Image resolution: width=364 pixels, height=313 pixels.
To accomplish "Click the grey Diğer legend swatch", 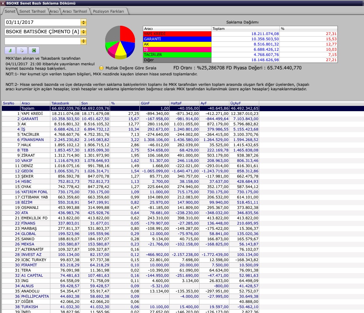I will (x=178, y=60).
